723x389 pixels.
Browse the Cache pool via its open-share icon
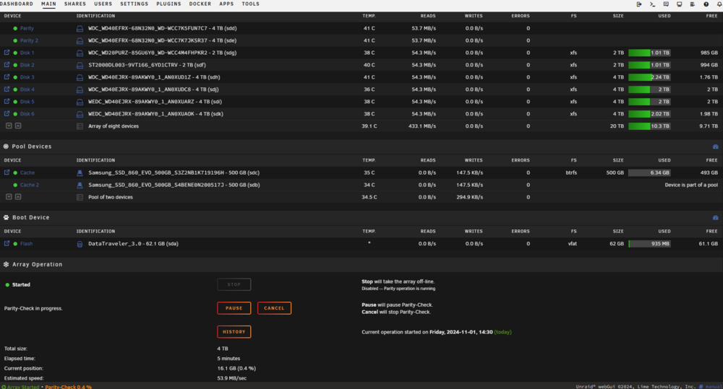pyautogui.click(x=7, y=172)
